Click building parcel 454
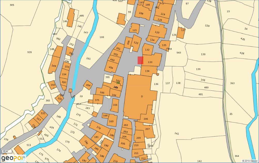This screenshot has width=259, height=163. (x=111, y=68)
